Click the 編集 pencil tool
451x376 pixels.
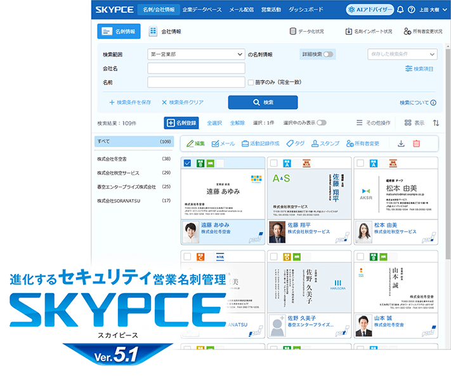(195, 144)
